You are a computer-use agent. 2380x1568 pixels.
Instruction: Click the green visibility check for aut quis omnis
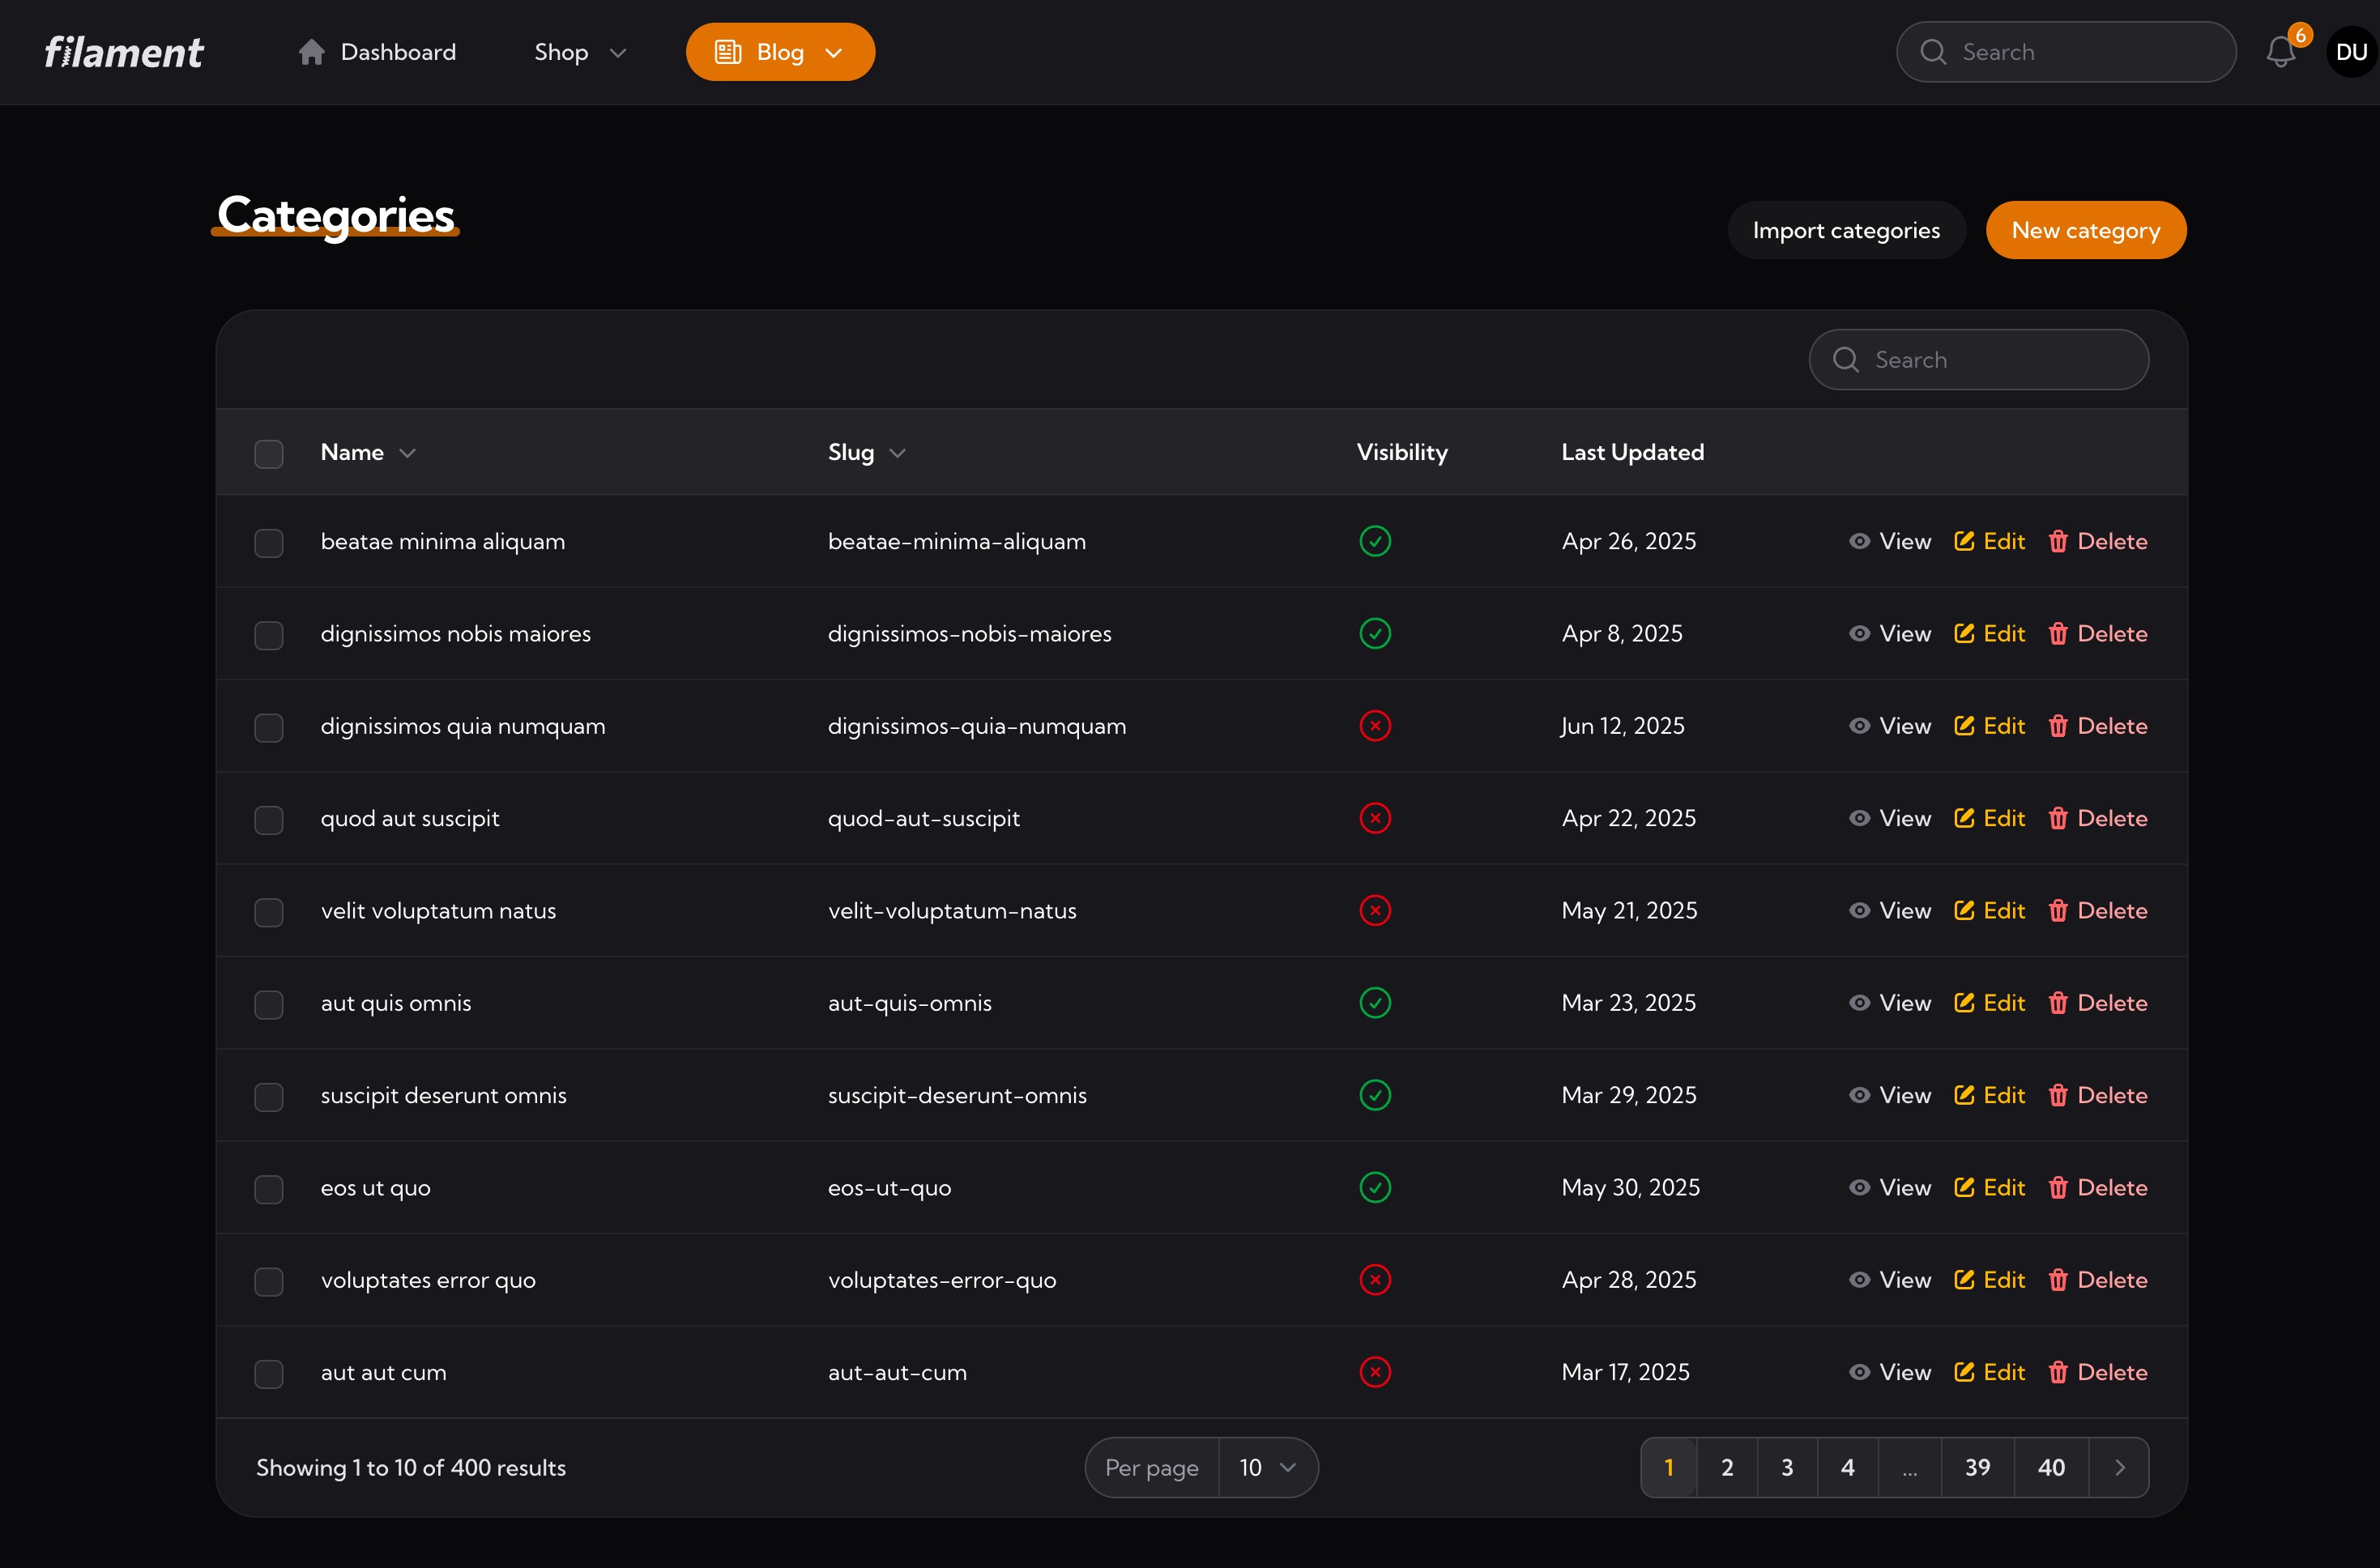click(1375, 1003)
